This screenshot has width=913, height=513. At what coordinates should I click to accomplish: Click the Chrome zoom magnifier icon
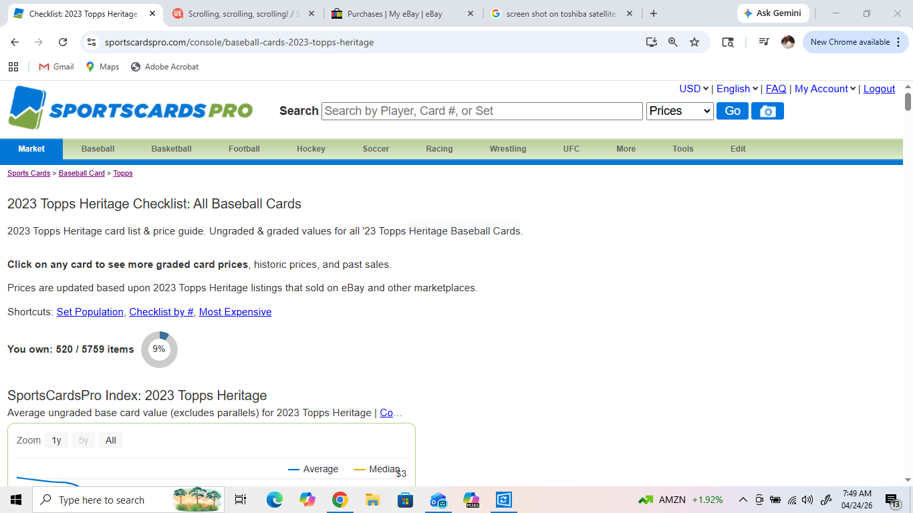pos(673,42)
